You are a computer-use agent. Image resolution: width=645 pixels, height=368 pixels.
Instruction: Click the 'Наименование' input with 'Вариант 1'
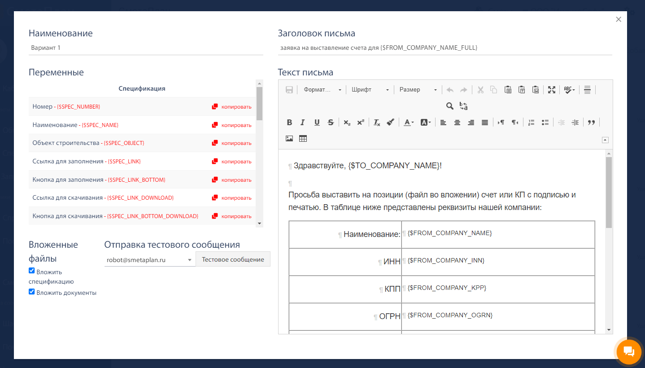pyautogui.click(x=146, y=48)
